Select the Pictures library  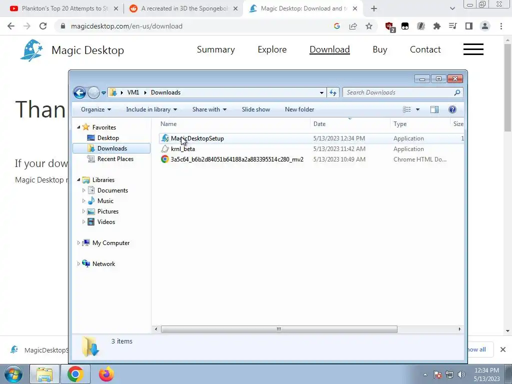click(x=108, y=211)
